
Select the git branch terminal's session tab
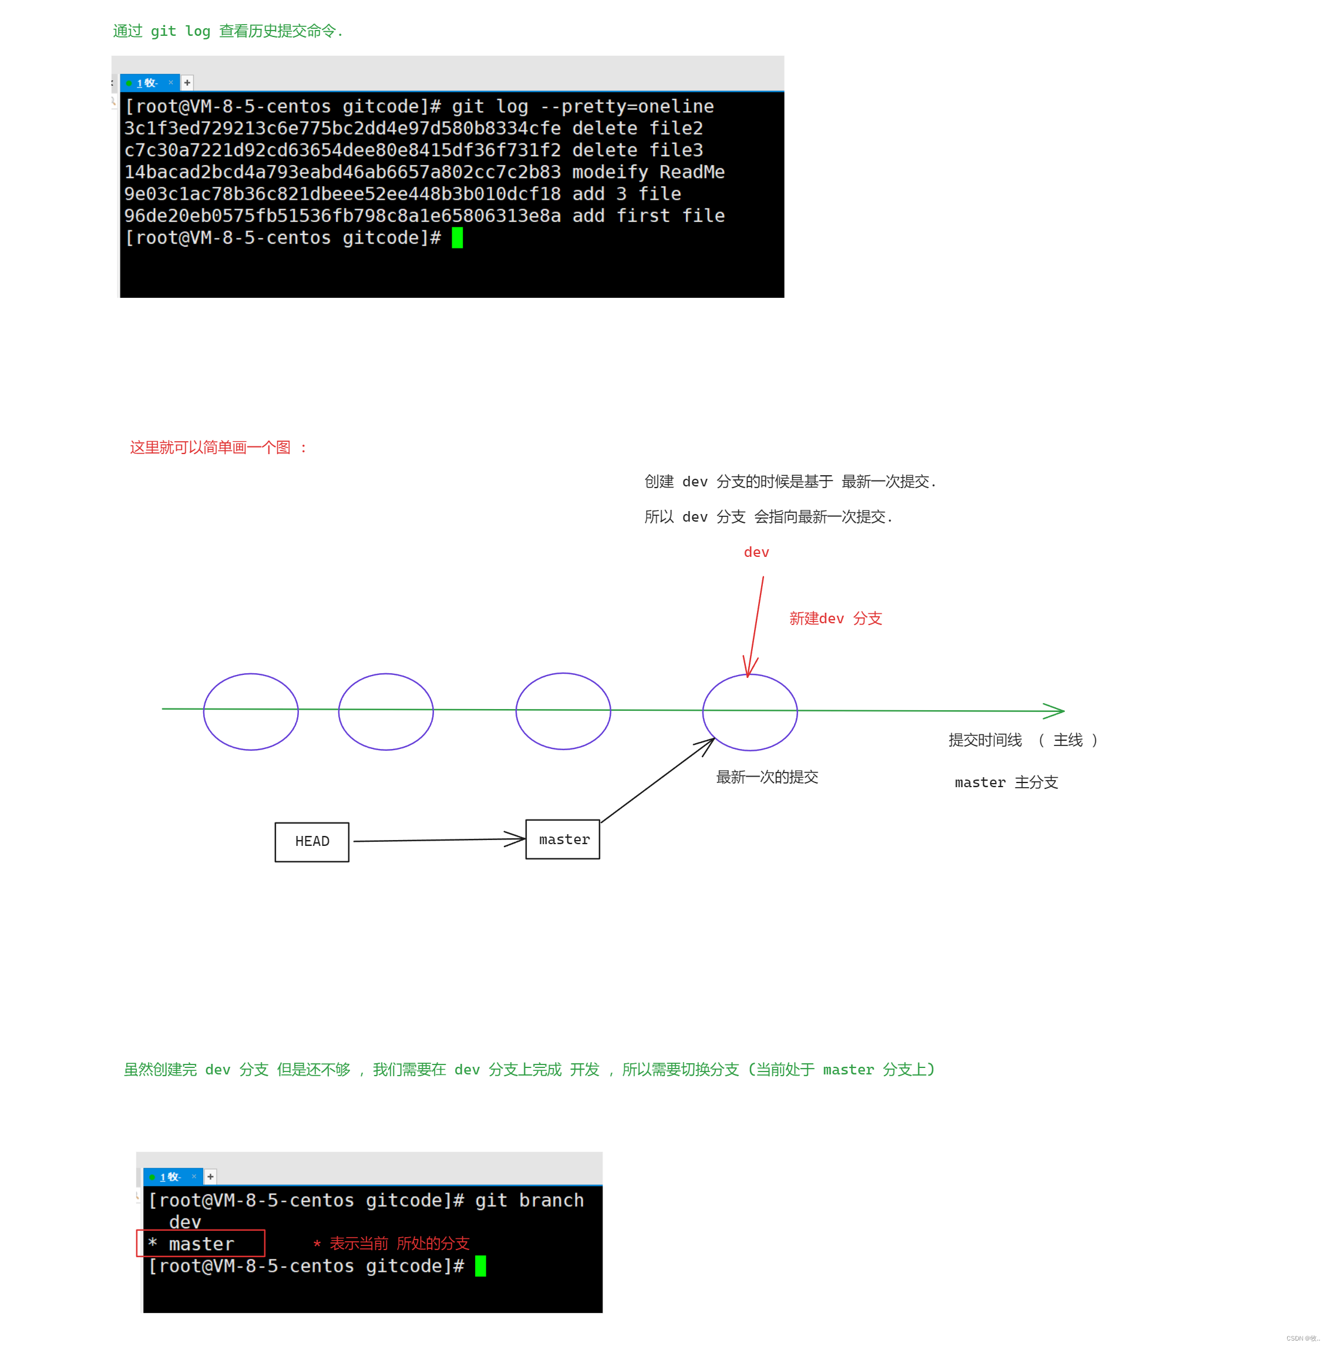pyautogui.click(x=172, y=1177)
